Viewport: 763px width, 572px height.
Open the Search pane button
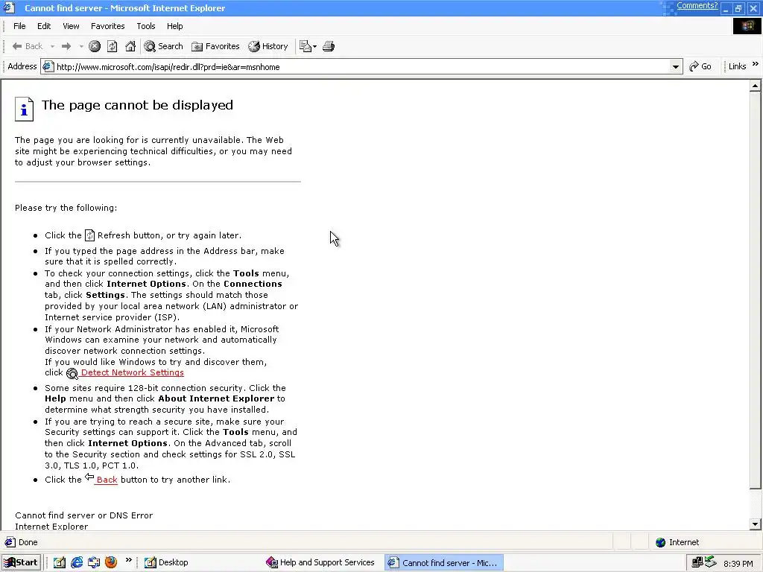(163, 46)
